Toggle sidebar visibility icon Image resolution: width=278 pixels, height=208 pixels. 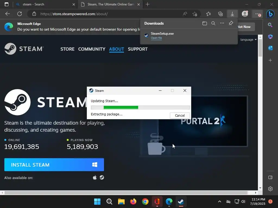[x=270, y=177]
